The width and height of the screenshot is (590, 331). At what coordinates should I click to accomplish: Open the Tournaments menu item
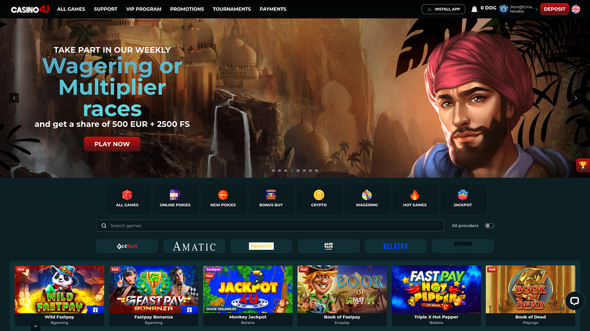click(x=232, y=9)
